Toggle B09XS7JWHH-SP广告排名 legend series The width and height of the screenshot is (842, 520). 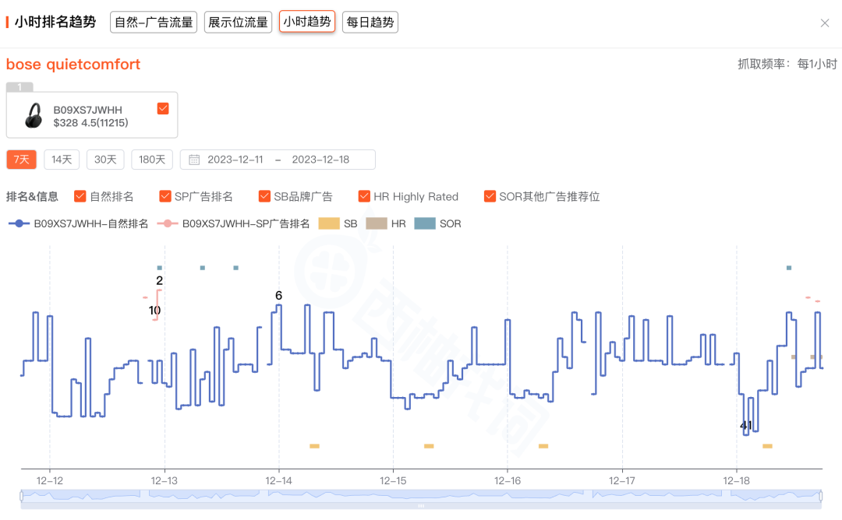[234, 223]
